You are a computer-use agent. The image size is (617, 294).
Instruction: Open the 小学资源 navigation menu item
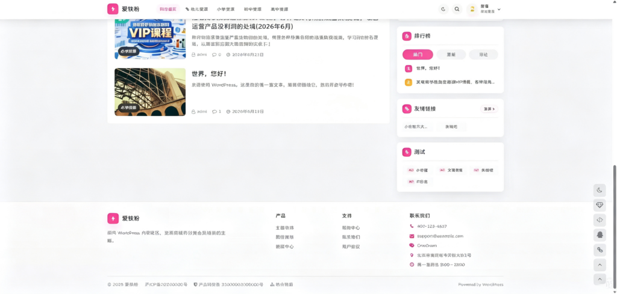(x=225, y=9)
